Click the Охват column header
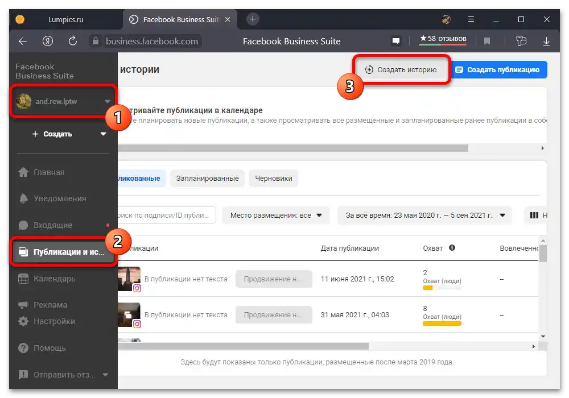This screenshot has height=398, width=569. (432, 248)
